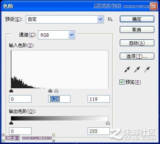The height and width of the screenshot is (144, 160).
Task: Click the input shadow slider triangle
Action: 11,91
